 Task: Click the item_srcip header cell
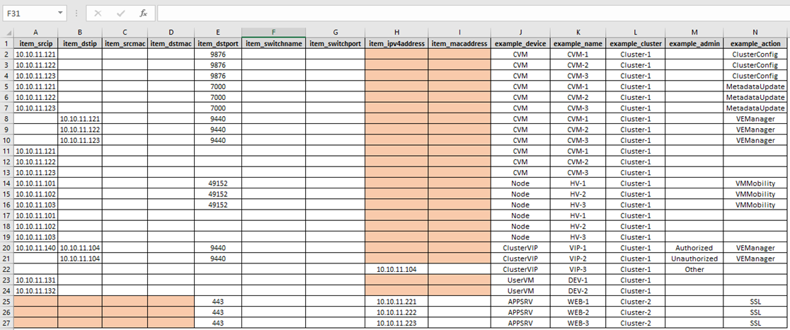(36, 43)
